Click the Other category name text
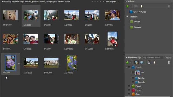The image size is (173, 97). click(138, 94)
